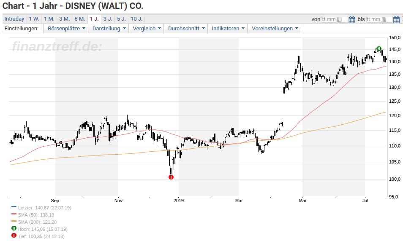Select the 1 W. timeframe tab
This screenshot has width=403, height=241.
pos(34,19)
